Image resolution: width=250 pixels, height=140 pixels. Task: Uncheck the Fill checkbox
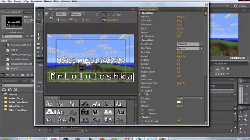143,94
